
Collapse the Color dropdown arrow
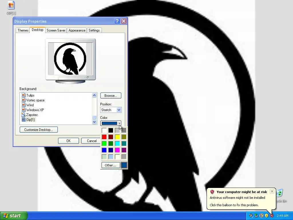pyautogui.click(x=119, y=123)
